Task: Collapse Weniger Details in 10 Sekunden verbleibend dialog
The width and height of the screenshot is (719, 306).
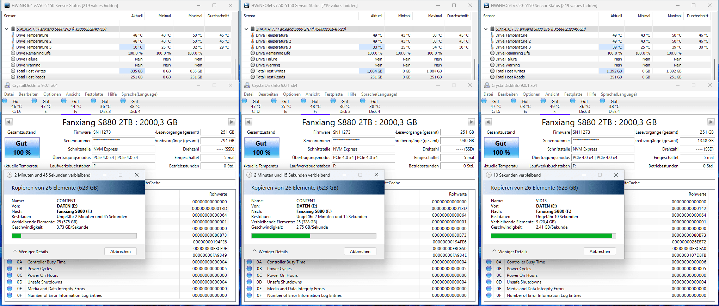Action: click(x=510, y=251)
